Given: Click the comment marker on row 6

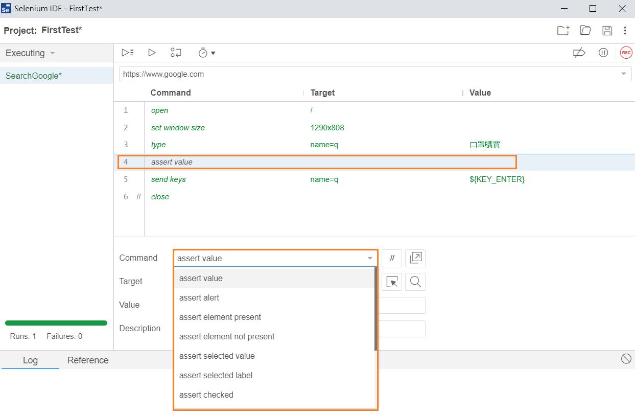Looking at the screenshot, I should pyautogui.click(x=138, y=197).
